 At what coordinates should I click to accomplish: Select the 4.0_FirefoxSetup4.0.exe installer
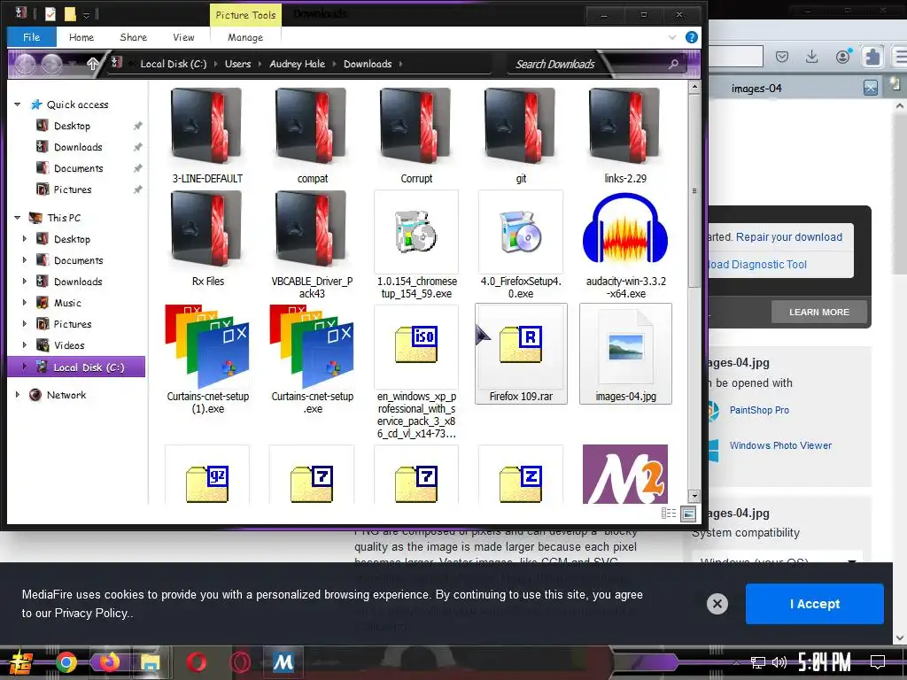coord(521,244)
